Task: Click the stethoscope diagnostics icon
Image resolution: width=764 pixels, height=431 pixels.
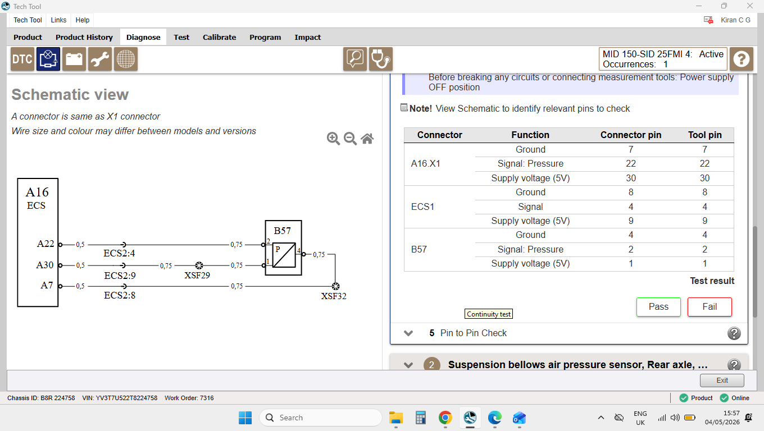Action: coord(381,59)
